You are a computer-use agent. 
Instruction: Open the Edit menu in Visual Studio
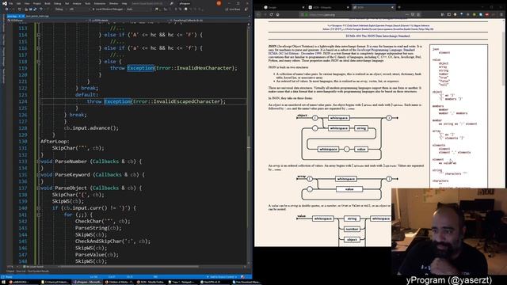[x=18, y=3]
